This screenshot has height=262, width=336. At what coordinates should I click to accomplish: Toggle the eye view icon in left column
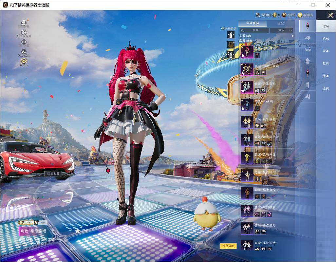click(x=24, y=42)
